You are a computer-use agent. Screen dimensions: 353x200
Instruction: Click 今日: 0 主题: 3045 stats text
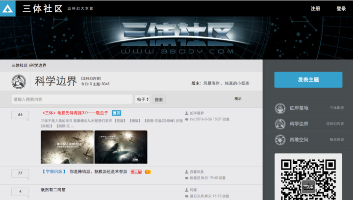click(95, 84)
